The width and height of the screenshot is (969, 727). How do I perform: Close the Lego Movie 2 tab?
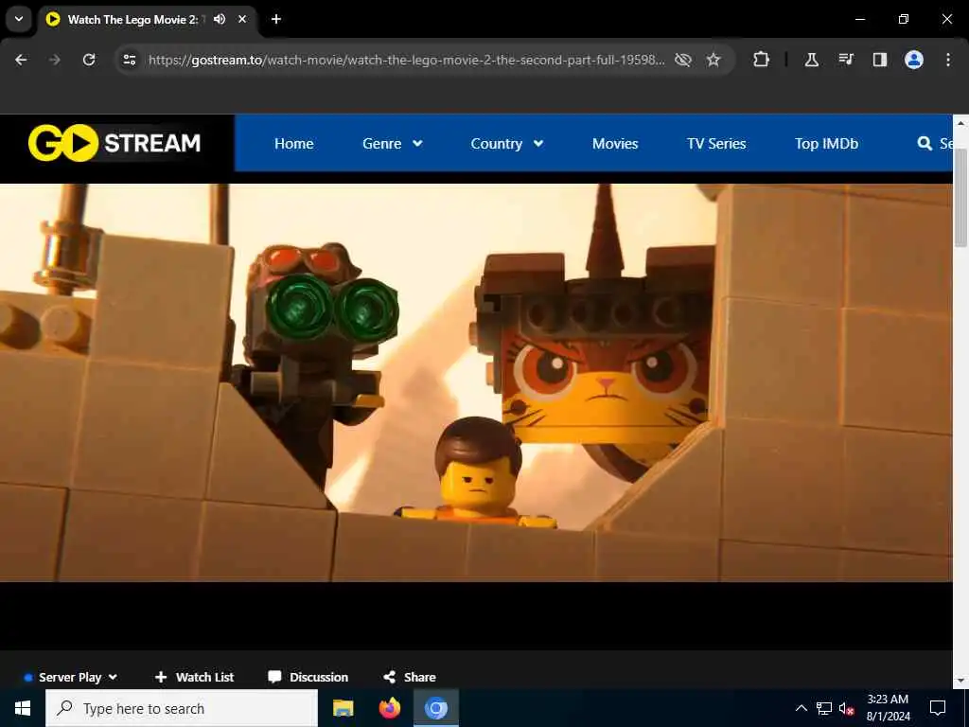[x=242, y=19]
